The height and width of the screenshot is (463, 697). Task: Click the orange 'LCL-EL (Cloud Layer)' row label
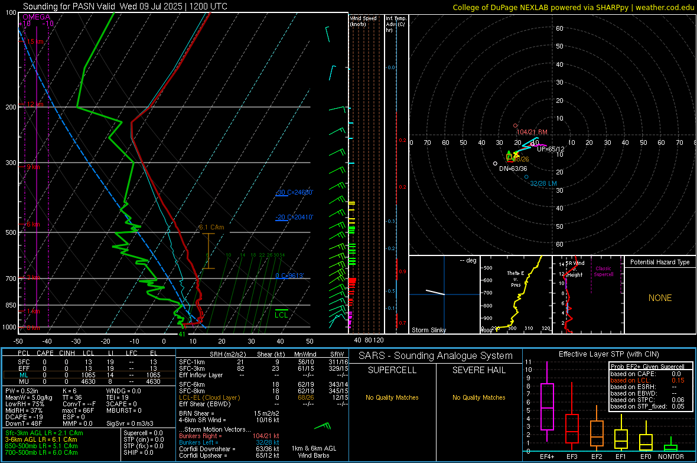[209, 397]
